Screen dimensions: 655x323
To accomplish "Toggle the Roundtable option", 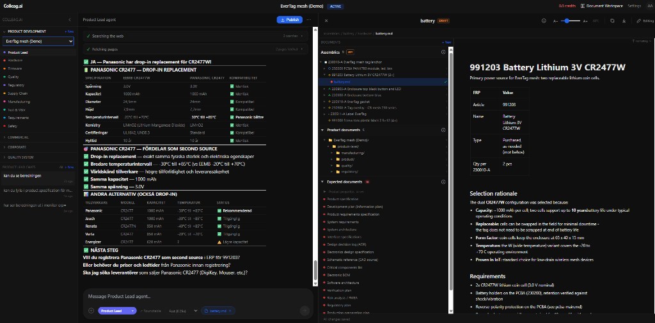I will click(x=150, y=310).
